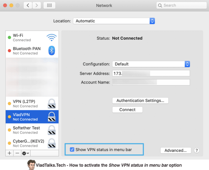
Task: Click the VladVPN padlock icon
Action: (52, 117)
